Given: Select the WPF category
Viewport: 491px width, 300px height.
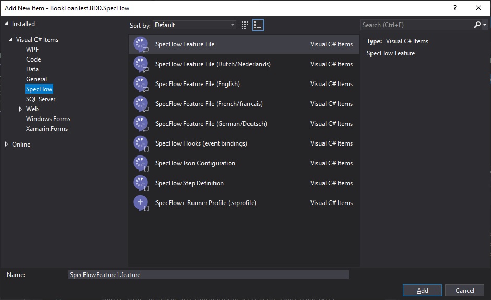Looking at the screenshot, I should tap(32, 50).
